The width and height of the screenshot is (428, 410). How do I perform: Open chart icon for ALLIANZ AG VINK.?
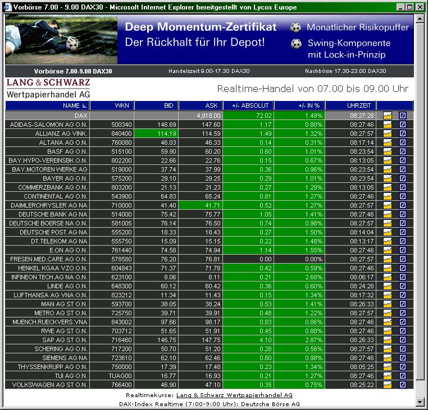tap(388, 133)
